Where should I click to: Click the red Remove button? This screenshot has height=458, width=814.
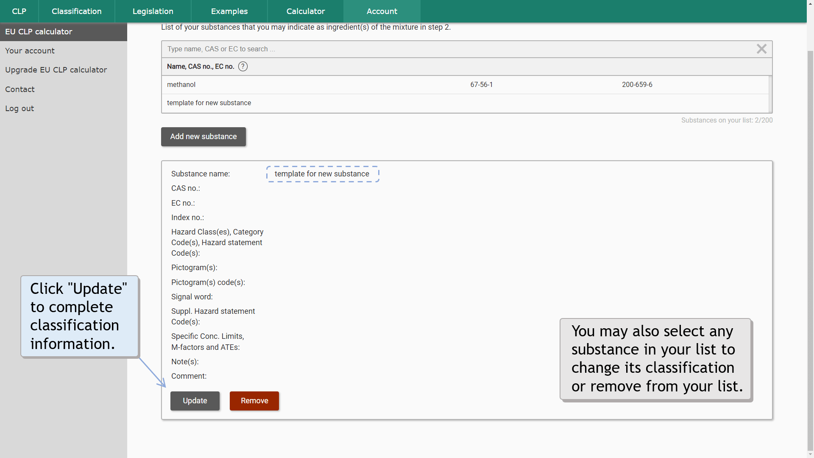click(x=254, y=401)
